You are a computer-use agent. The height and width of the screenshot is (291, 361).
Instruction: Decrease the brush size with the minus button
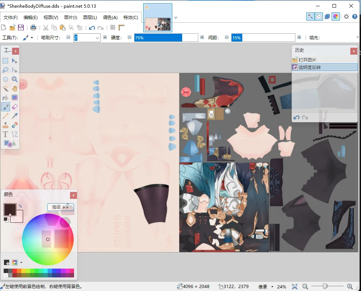(69, 37)
